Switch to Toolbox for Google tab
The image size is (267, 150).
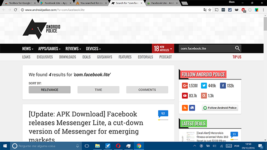20,3
